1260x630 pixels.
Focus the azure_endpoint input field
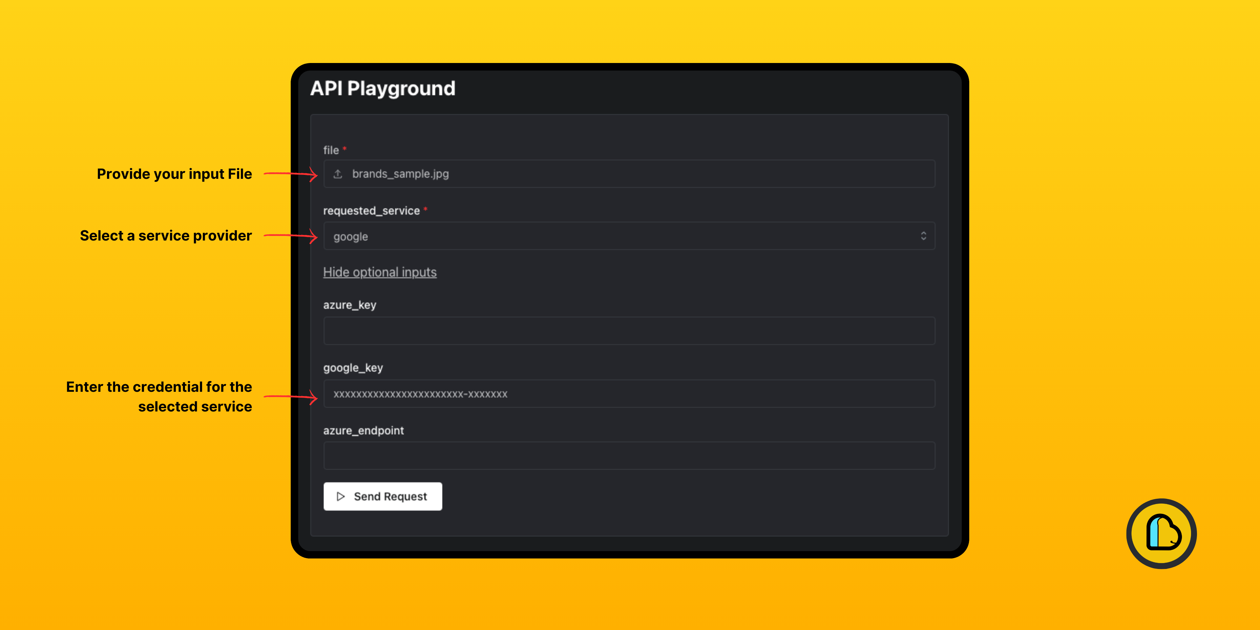pos(629,456)
